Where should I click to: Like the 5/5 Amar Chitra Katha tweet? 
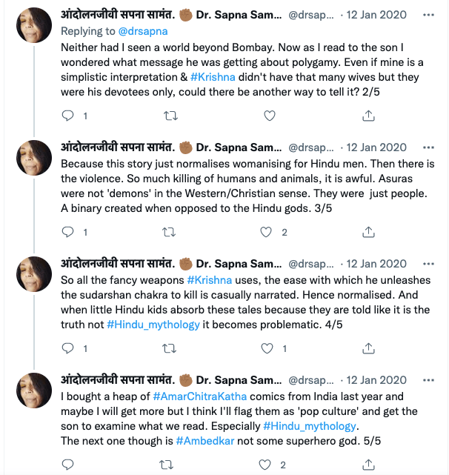pyautogui.click(x=269, y=465)
